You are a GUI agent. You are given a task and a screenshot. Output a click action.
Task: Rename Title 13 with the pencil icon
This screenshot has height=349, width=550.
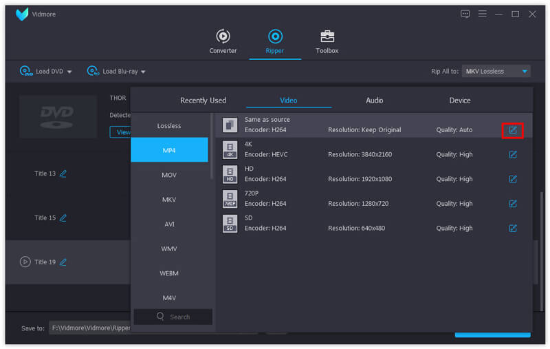(63, 173)
